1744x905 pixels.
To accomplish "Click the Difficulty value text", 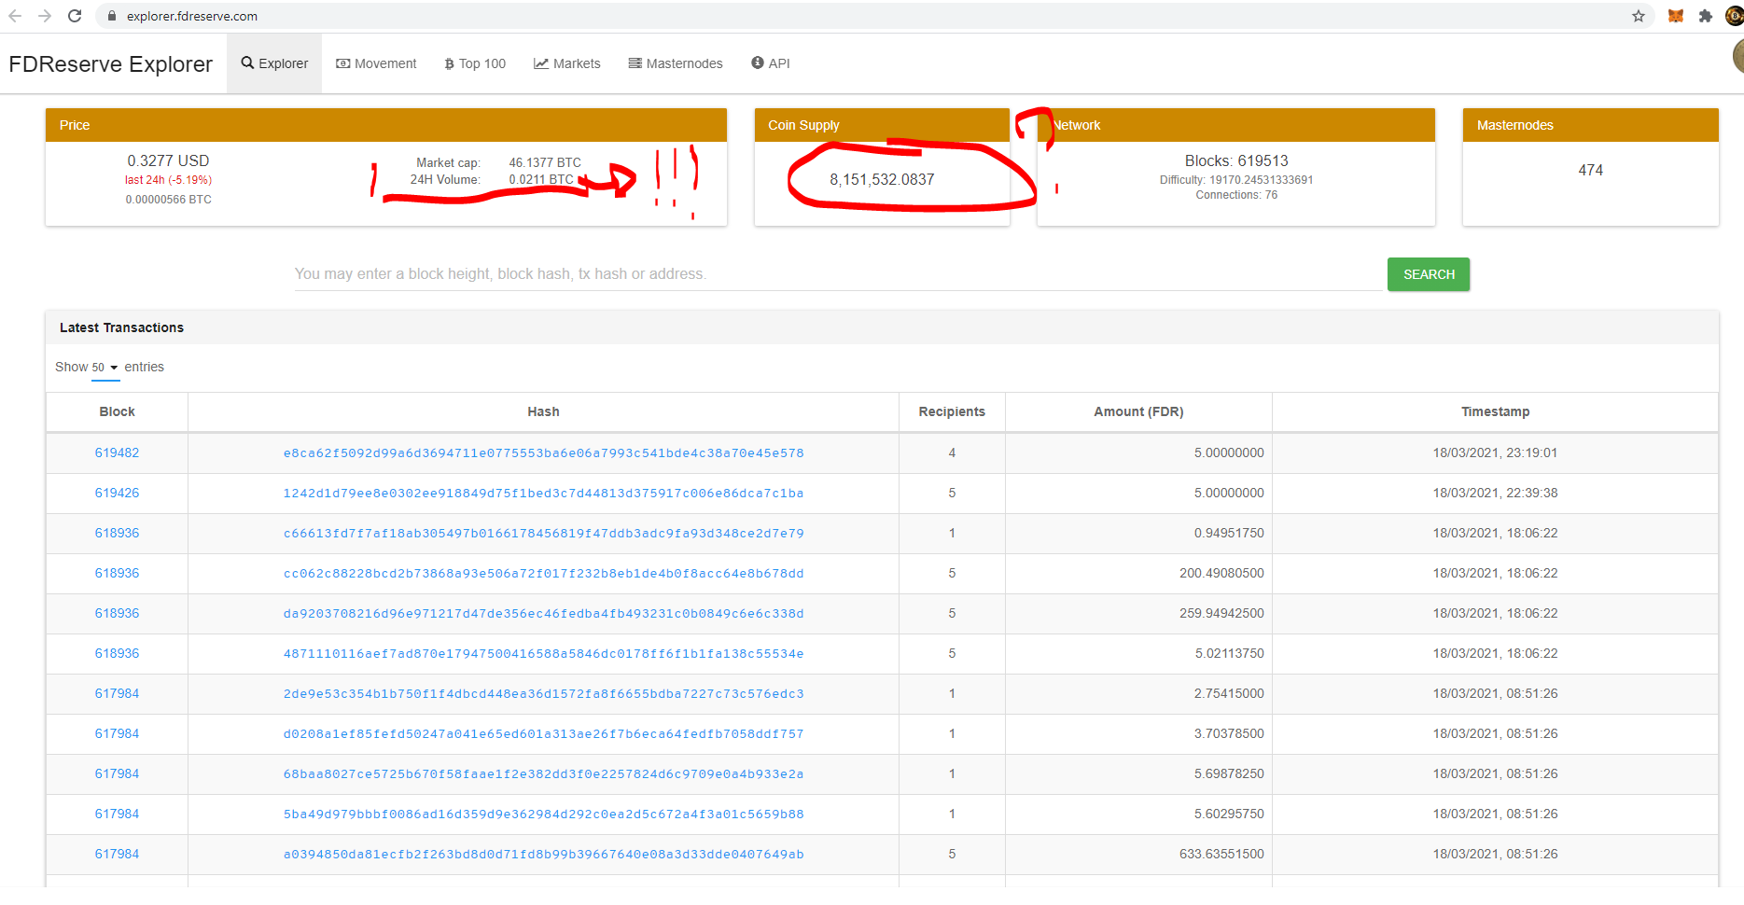I will point(1236,180).
